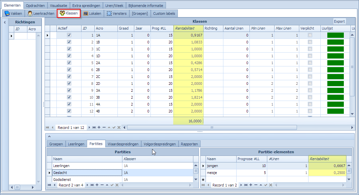Enable Verplicht for class 2A
The width and height of the screenshot is (359, 195).
pyautogui.click(x=310, y=63)
